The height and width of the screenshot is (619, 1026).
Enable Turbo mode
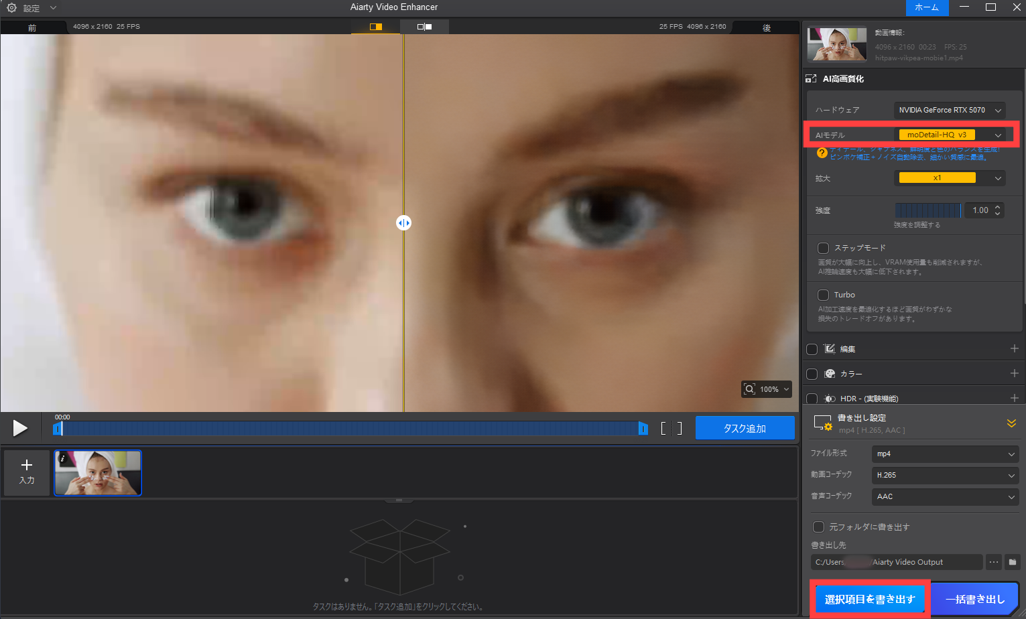click(x=823, y=295)
